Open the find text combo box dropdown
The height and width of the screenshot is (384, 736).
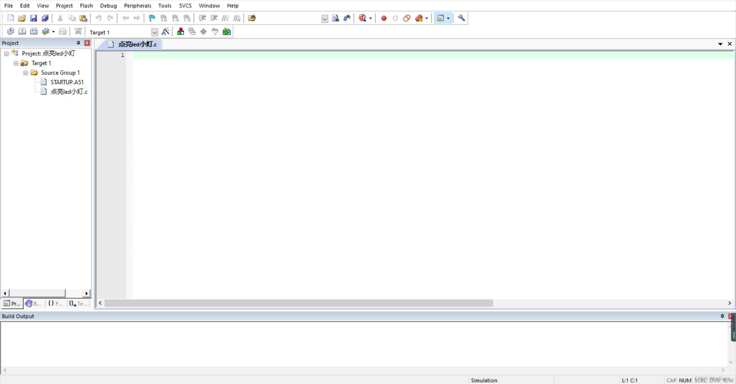coord(325,18)
